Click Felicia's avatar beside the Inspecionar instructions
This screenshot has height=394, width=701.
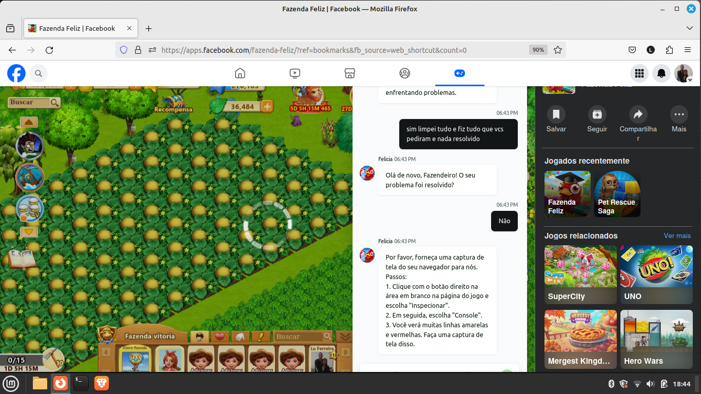pyautogui.click(x=367, y=255)
